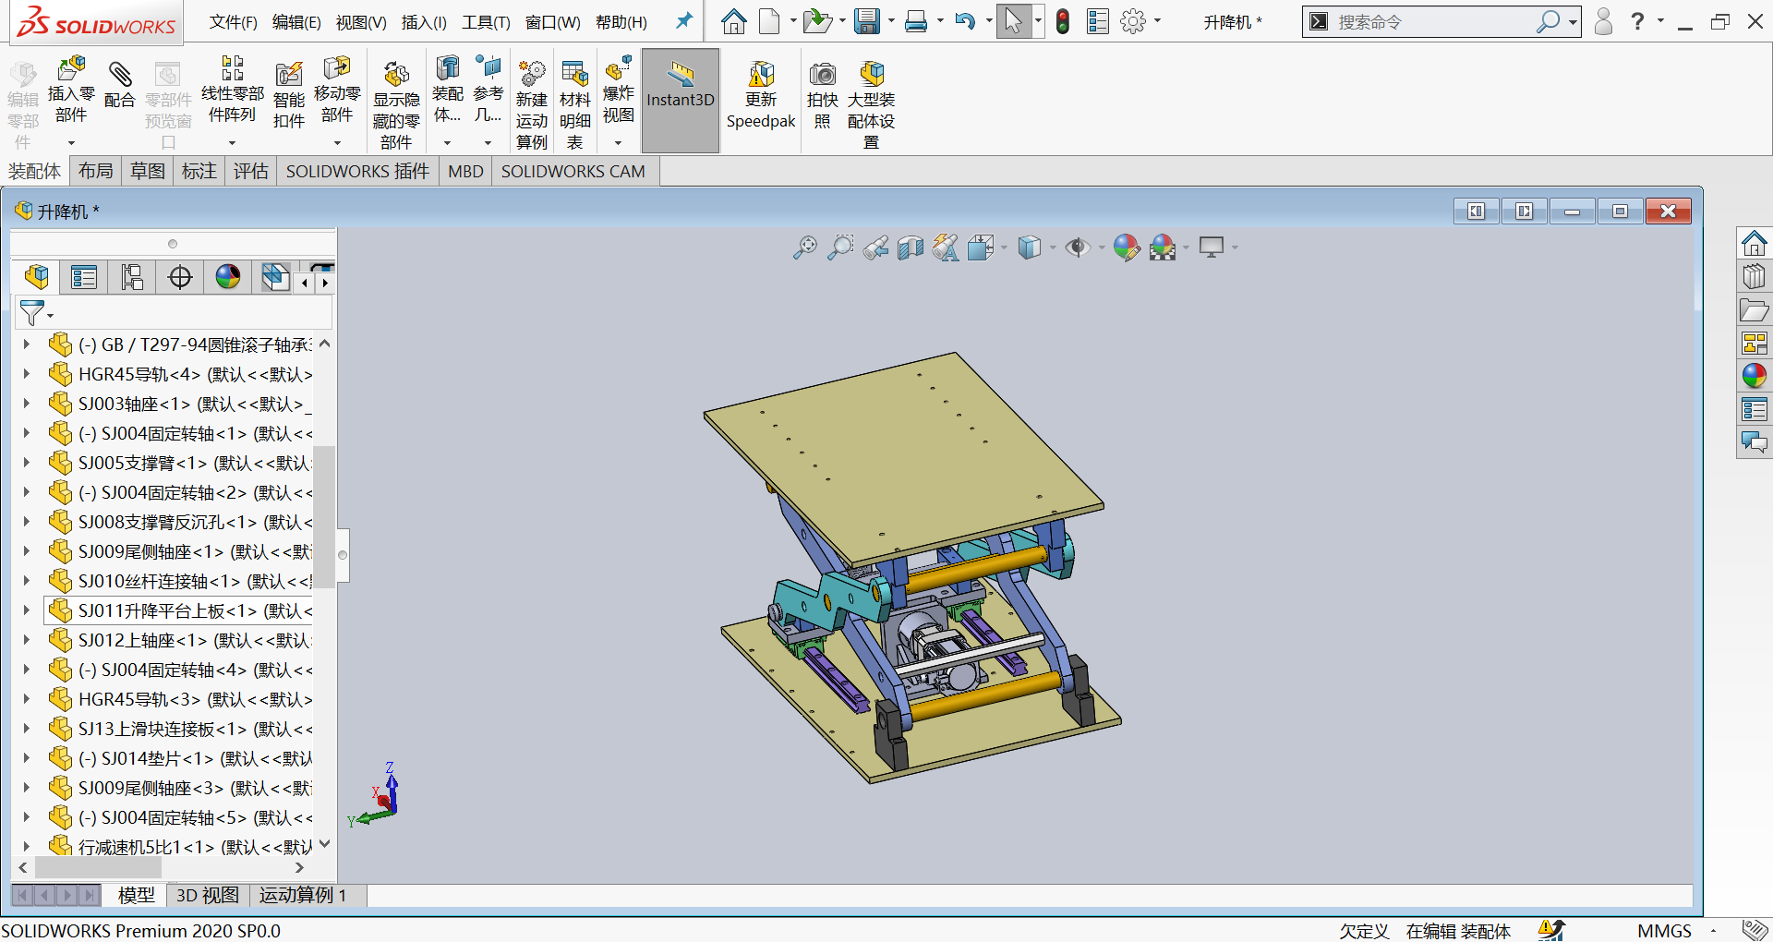Open Appearances color sphere in right task pane
This screenshot has height=942, width=1773.
pos(1755,375)
